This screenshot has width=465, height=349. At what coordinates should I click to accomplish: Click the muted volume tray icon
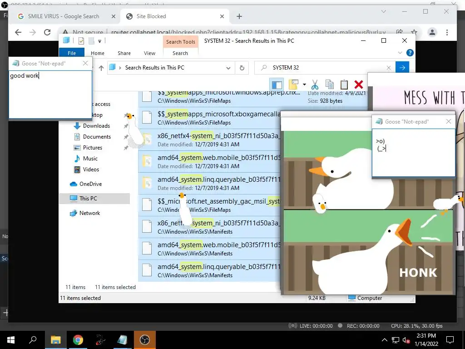(406, 340)
